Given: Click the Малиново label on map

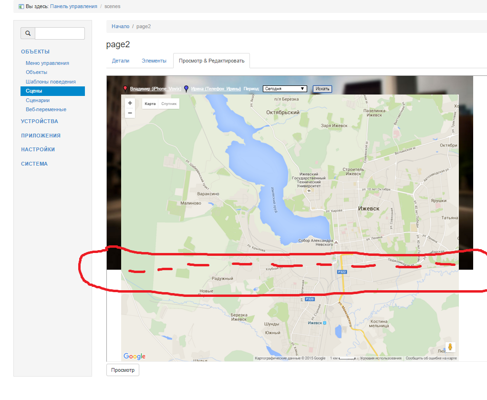Looking at the screenshot, I should click(x=191, y=203).
